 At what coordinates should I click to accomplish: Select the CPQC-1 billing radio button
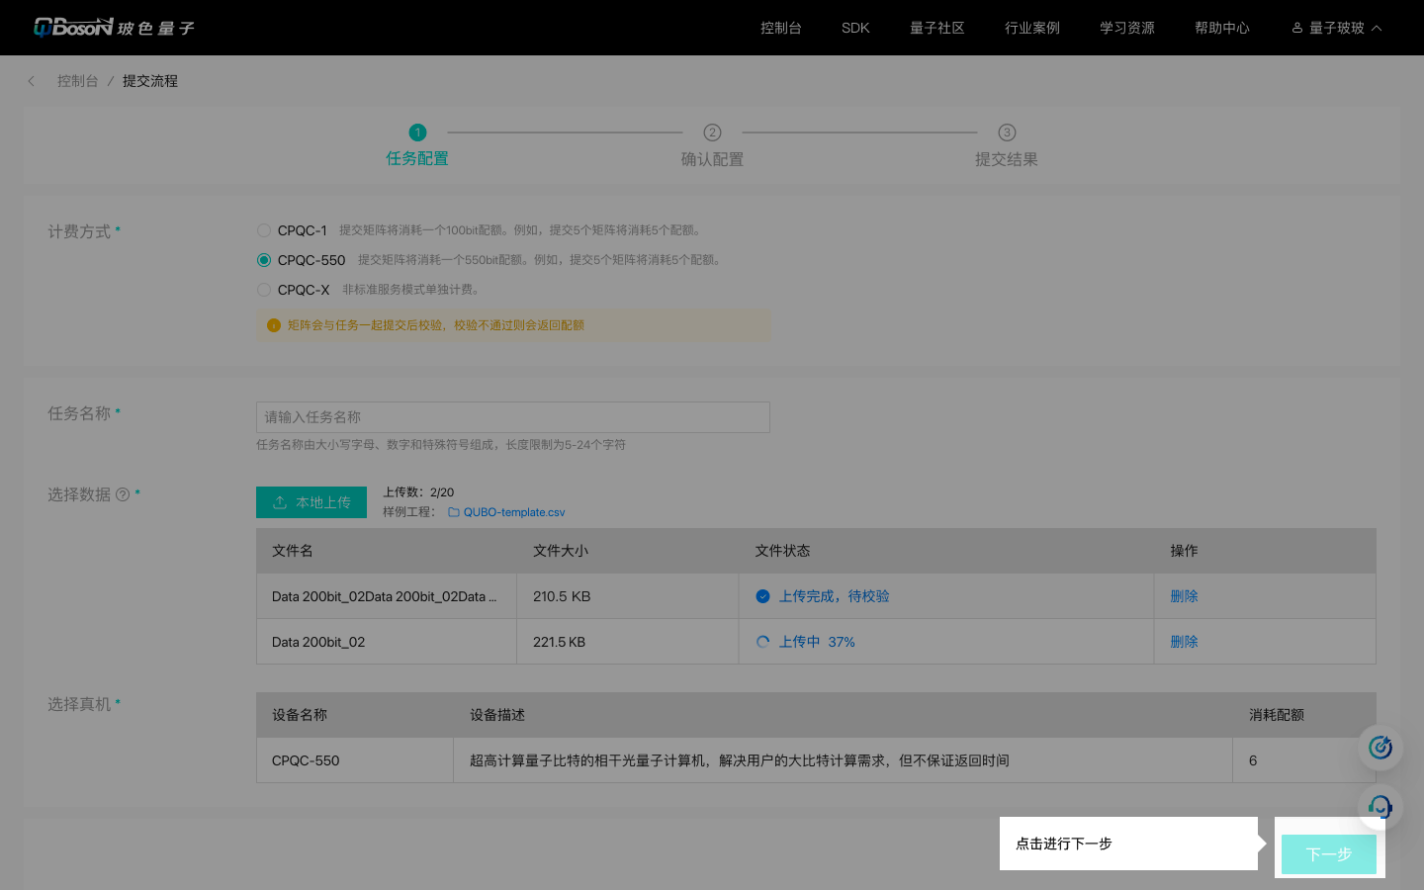264,230
